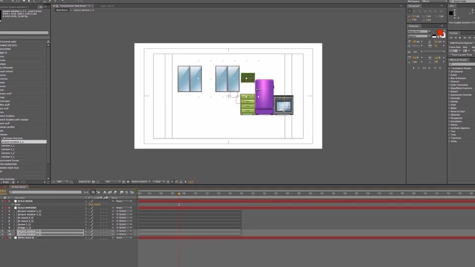The height and width of the screenshot is (267, 475).
Task: Click the Play button in Preview panel
Action: pyautogui.click(x=460, y=38)
